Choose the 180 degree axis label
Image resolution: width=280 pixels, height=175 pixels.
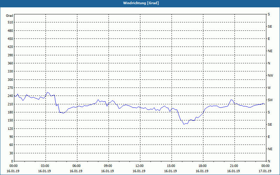tap(10, 112)
